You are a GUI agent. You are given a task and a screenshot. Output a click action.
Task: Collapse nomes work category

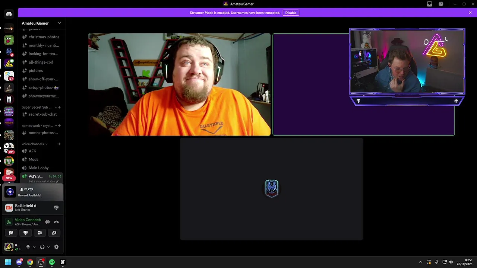(39, 125)
